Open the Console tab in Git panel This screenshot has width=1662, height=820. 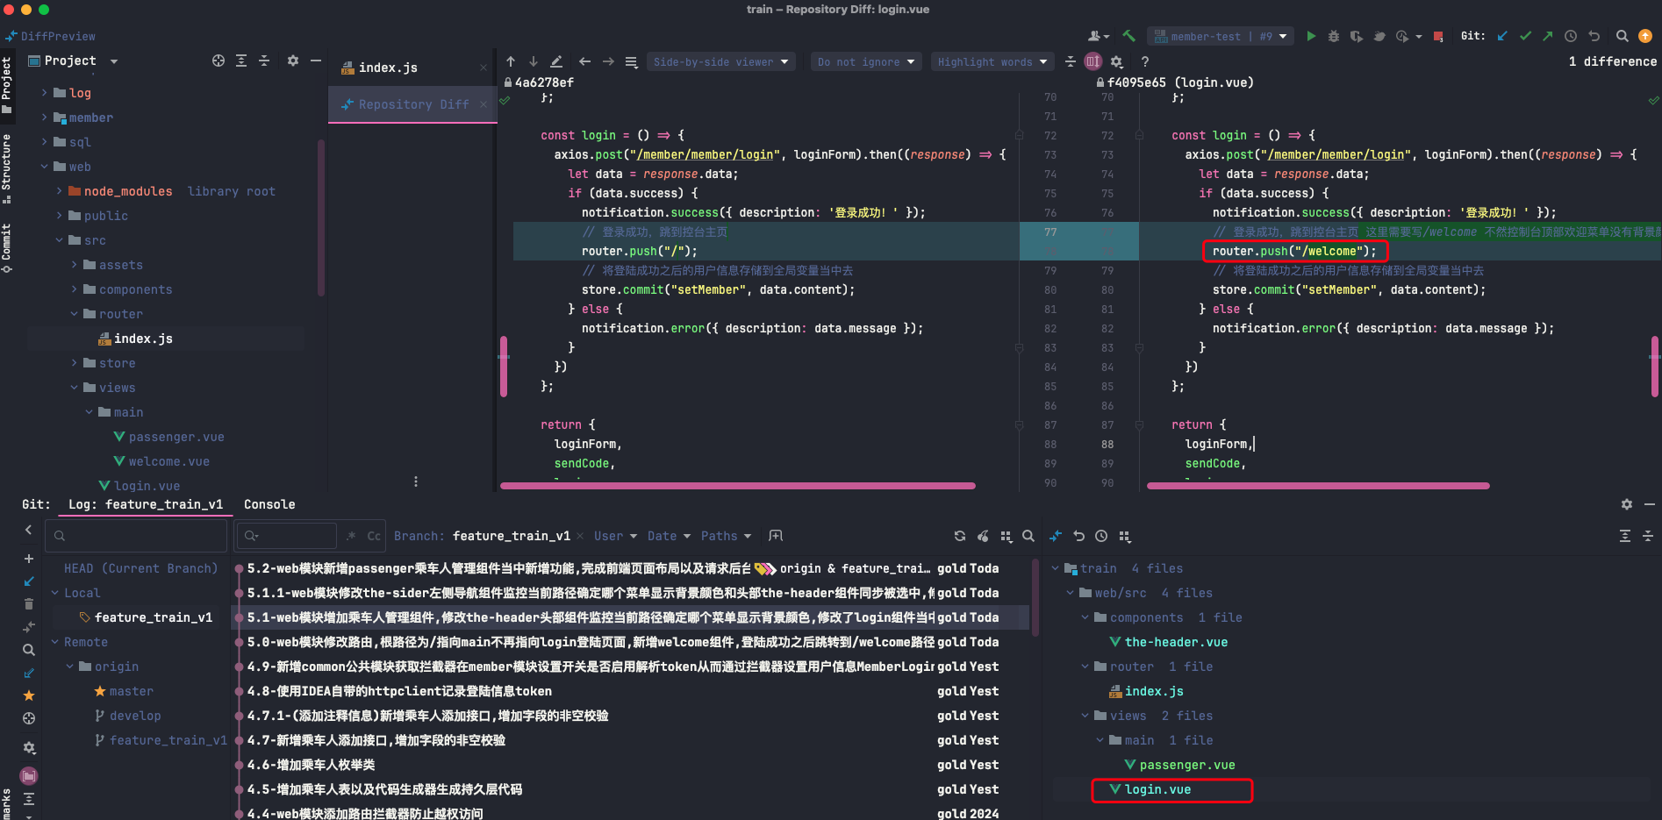[269, 504]
